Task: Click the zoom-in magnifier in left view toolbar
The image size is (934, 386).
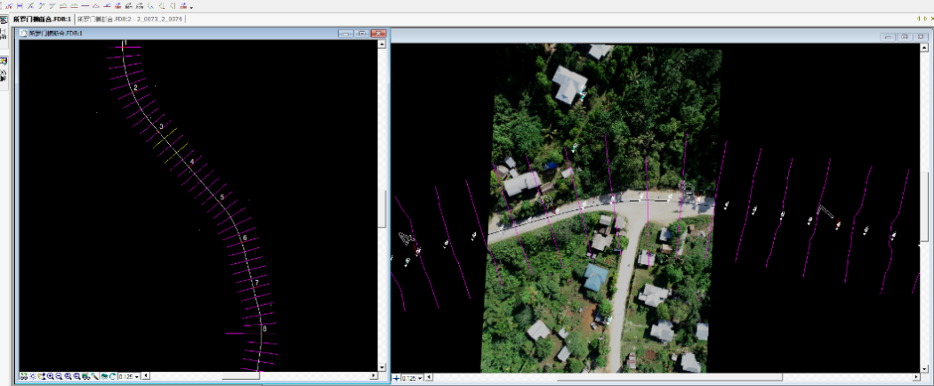Action: (50, 376)
